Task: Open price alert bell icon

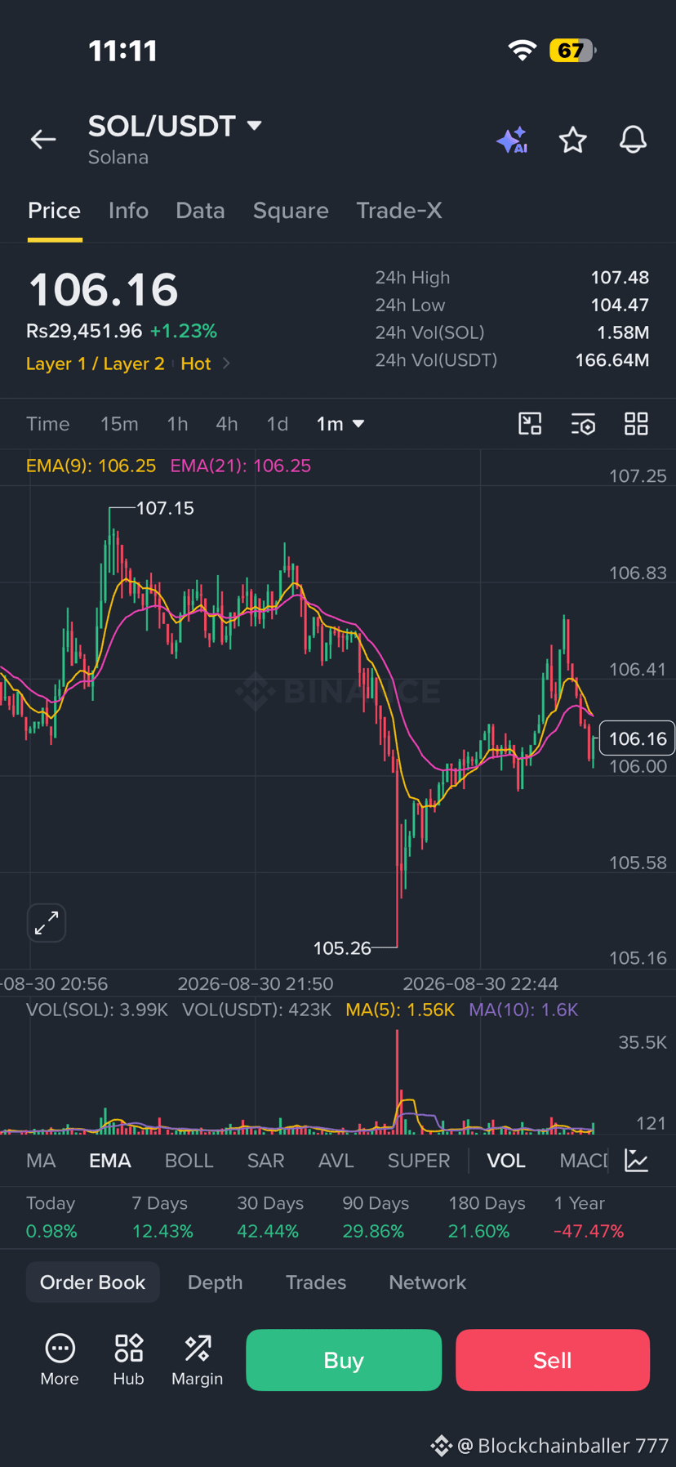Action: point(633,140)
